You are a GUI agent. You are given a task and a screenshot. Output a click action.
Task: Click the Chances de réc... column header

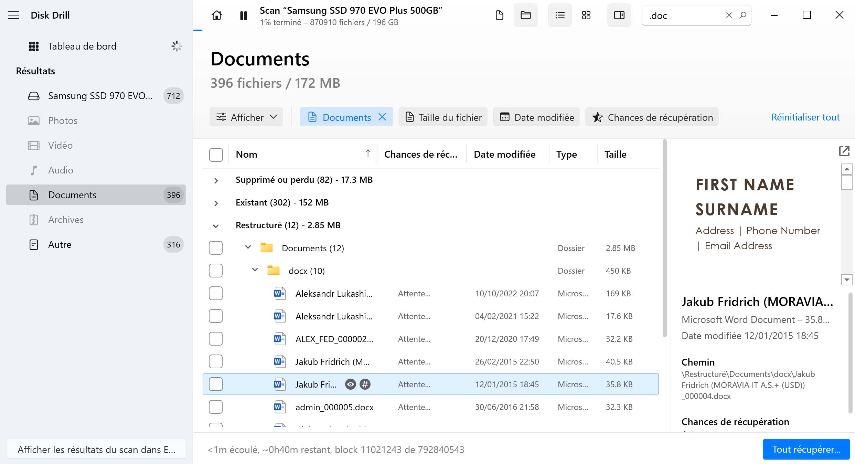click(x=421, y=154)
